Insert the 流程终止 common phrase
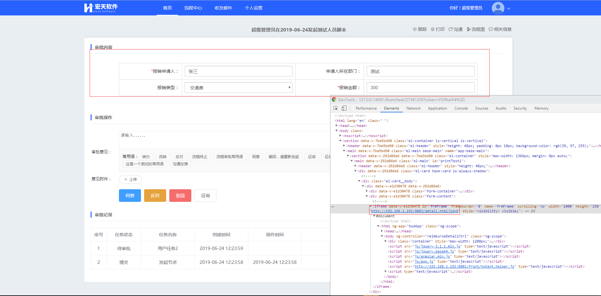601x296 pixels. coord(200,157)
